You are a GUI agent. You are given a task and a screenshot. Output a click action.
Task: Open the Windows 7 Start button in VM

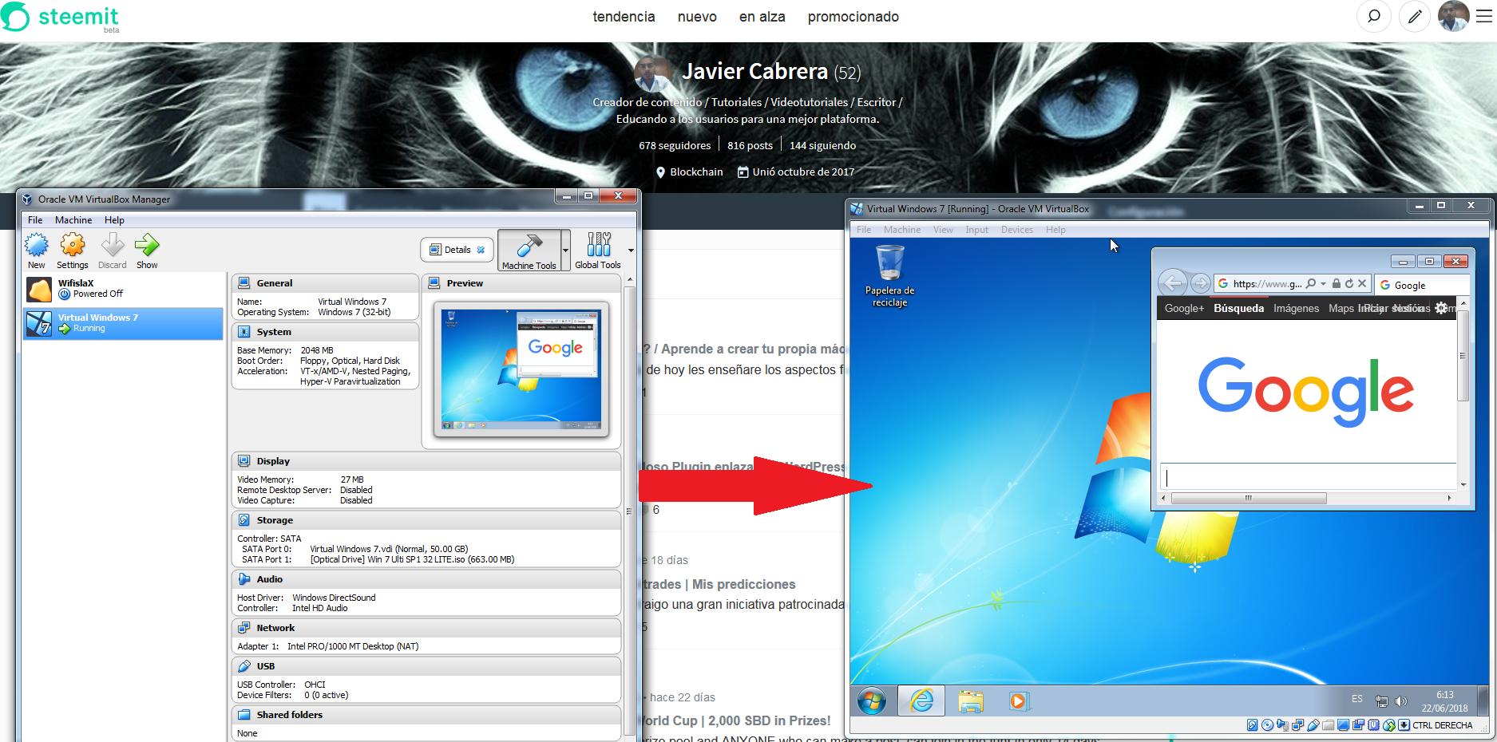pyautogui.click(x=872, y=701)
